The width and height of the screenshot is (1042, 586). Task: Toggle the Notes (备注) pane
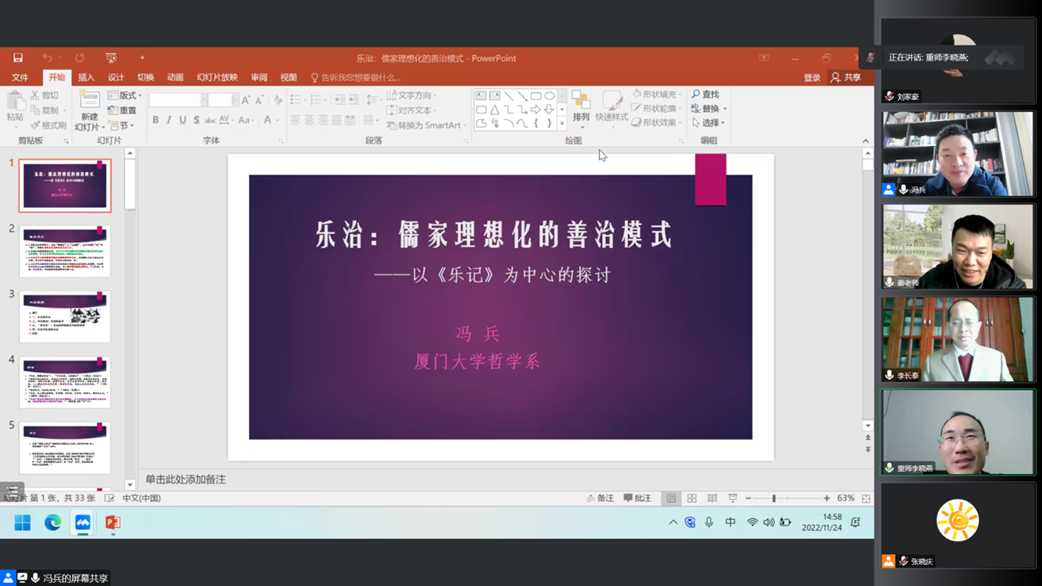[600, 498]
